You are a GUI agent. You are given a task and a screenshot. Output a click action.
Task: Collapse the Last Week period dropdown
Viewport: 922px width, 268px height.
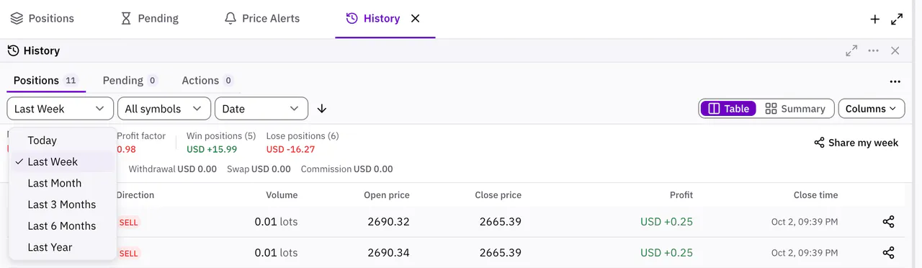click(61, 109)
